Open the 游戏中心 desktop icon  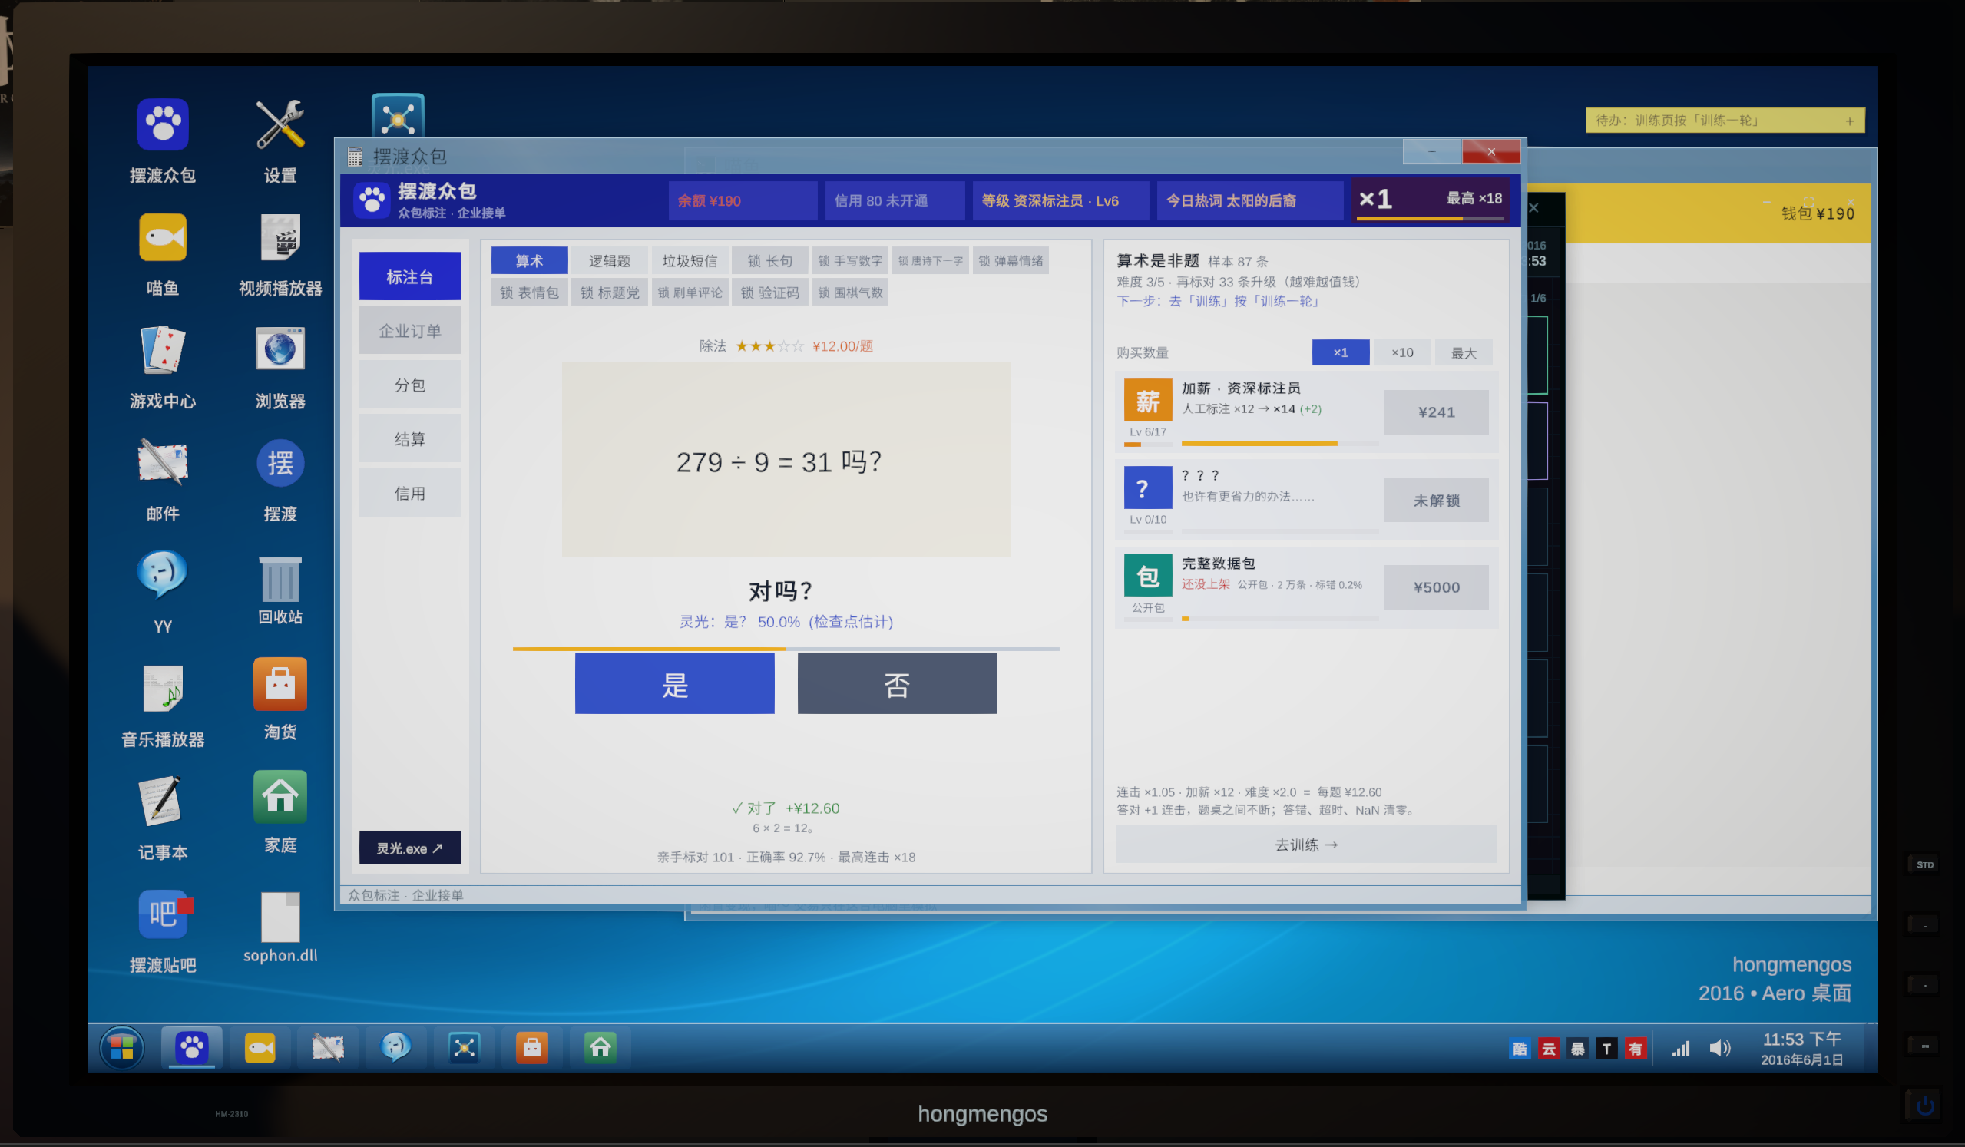[162, 367]
